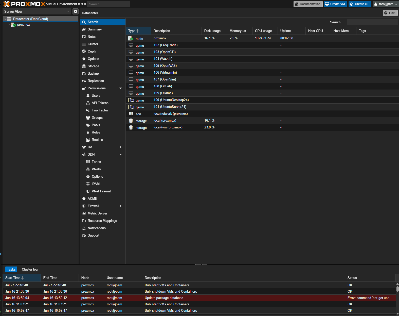Click the Storage database icon
Viewport: 399px width, 316px height.
[84, 66]
